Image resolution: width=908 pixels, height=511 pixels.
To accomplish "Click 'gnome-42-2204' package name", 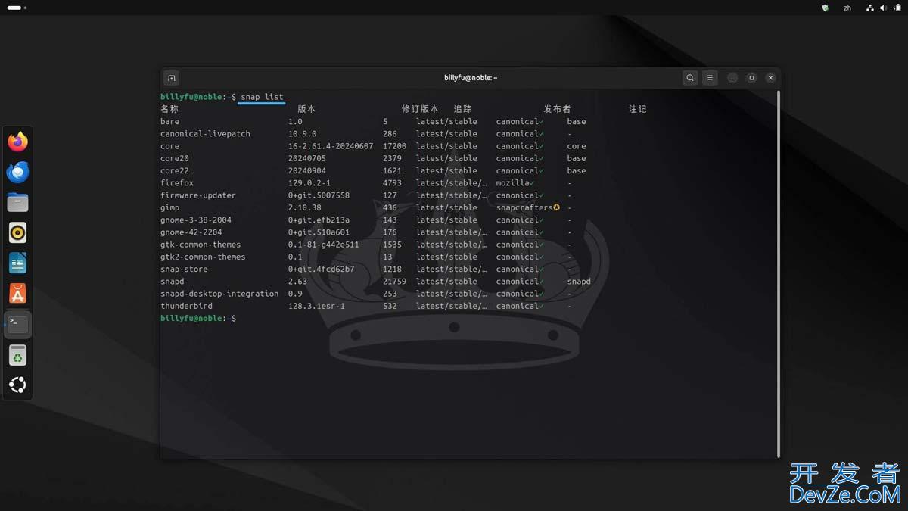I will tap(191, 232).
